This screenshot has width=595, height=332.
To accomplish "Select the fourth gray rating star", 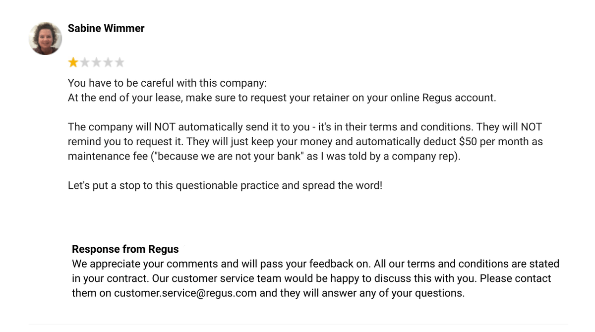I will coord(108,62).
